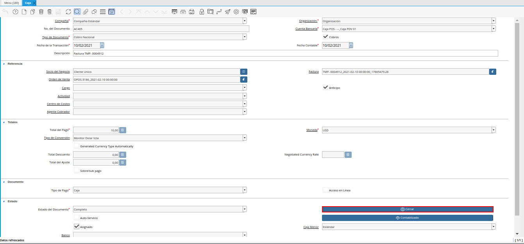Viewport: 524px width, 244px height.
Task: Click the magnifier Find record icon
Action: click(77, 12)
